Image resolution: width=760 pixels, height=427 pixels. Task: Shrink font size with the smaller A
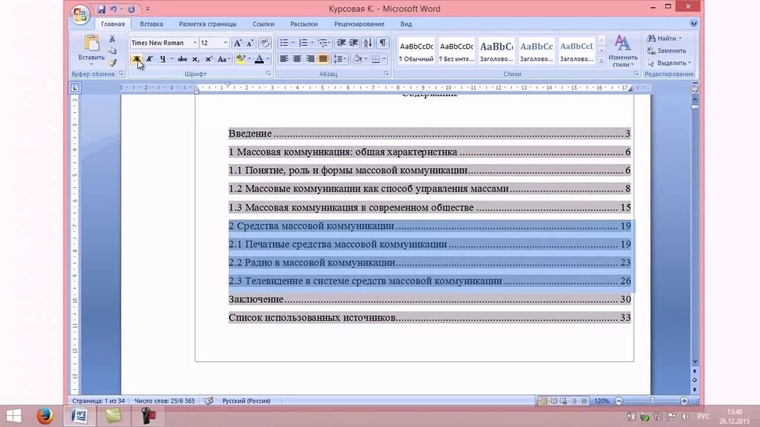pyautogui.click(x=250, y=43)
